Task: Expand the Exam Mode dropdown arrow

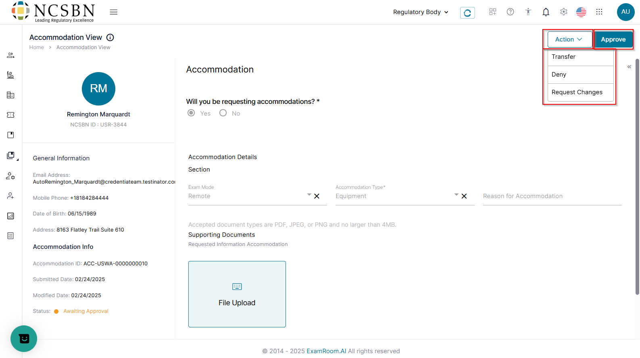Action: 309,195
